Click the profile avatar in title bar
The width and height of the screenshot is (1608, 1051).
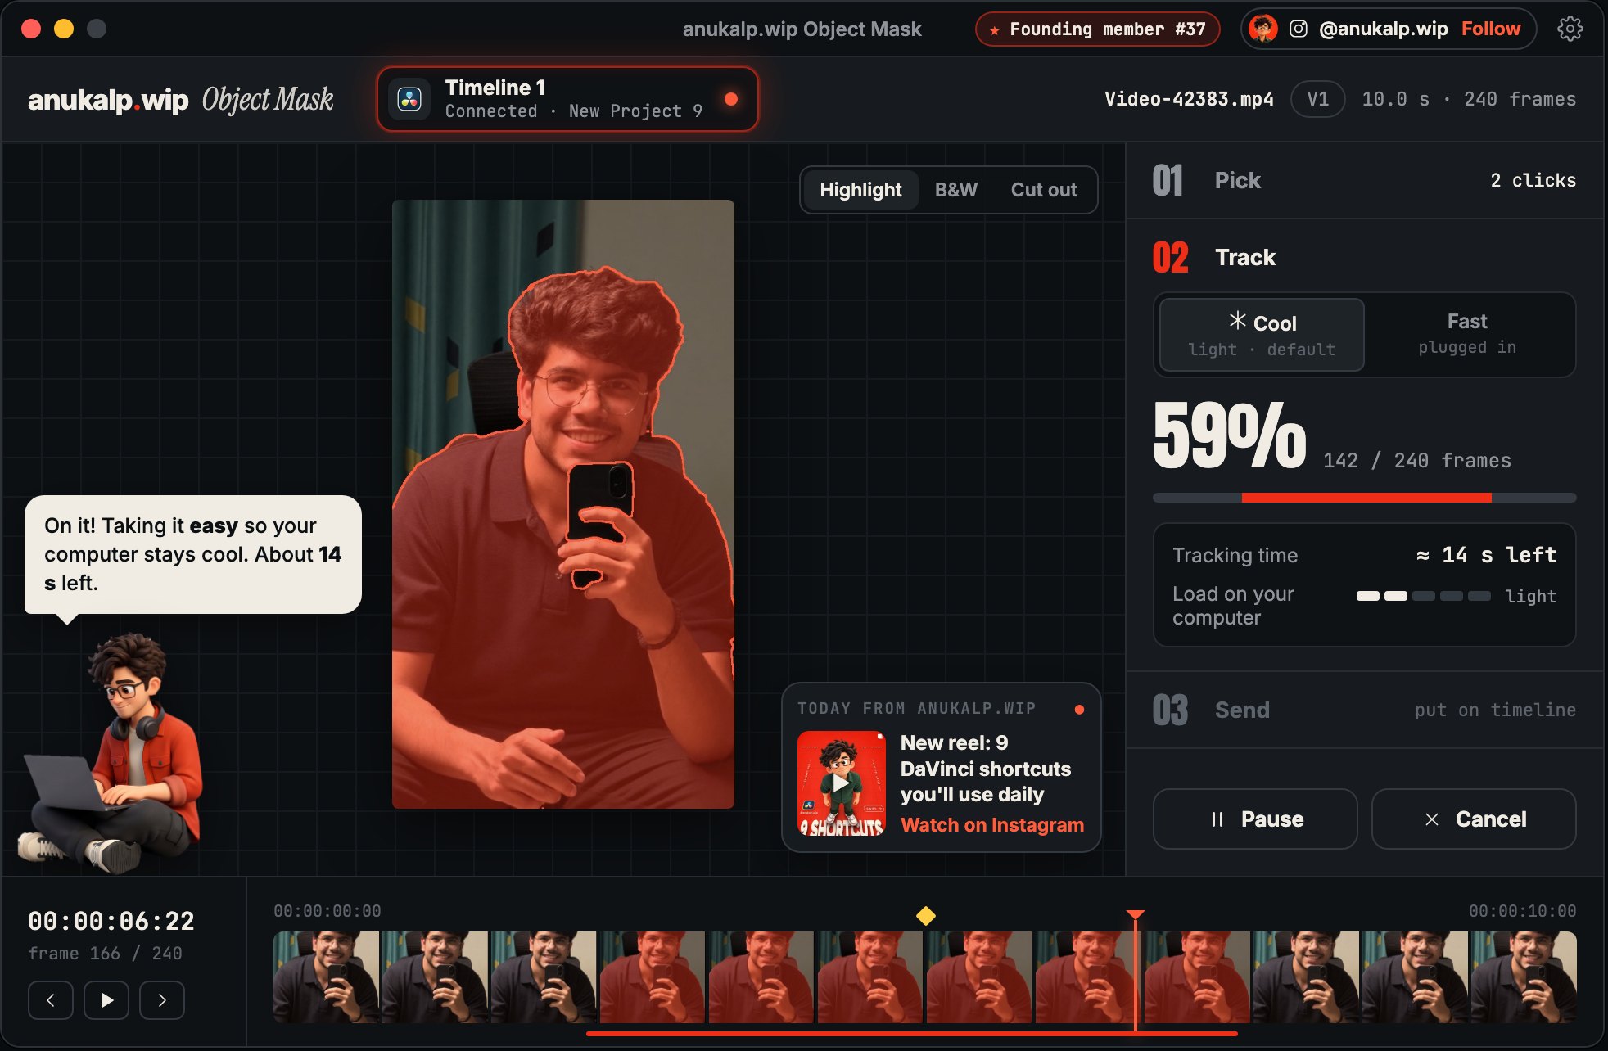1263,29
